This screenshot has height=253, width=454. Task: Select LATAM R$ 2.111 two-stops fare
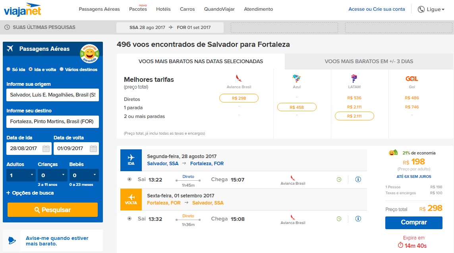click(x=354, y=116)
